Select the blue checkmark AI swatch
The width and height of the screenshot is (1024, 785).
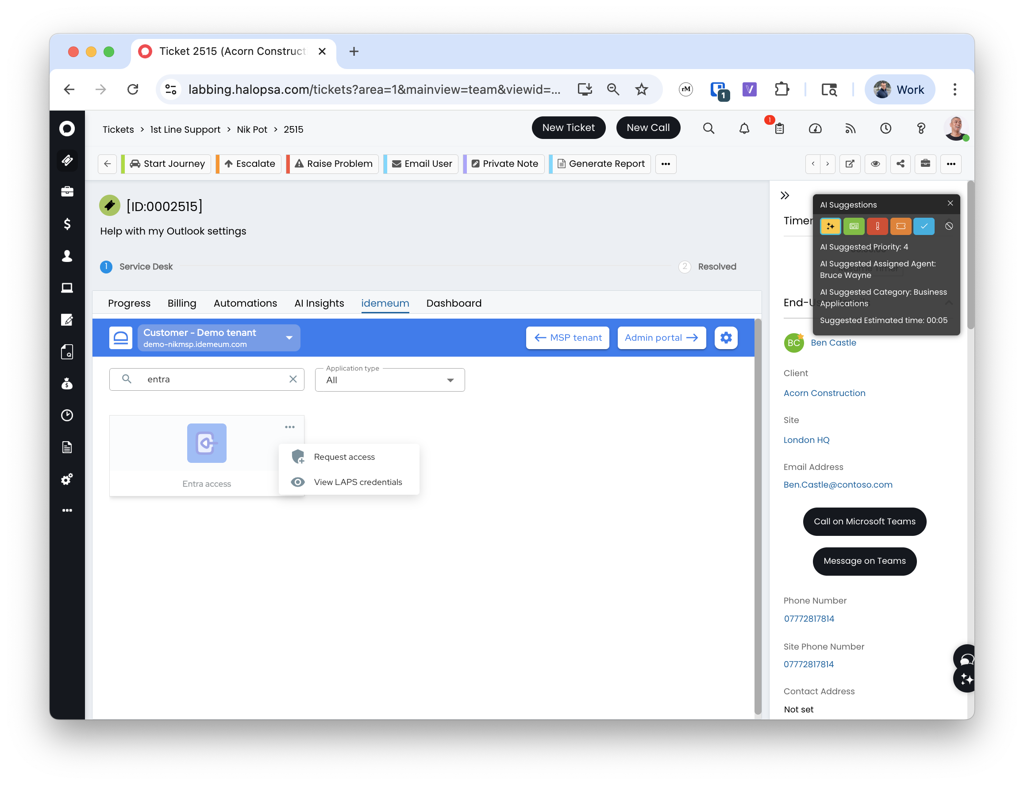coord(924,226)
